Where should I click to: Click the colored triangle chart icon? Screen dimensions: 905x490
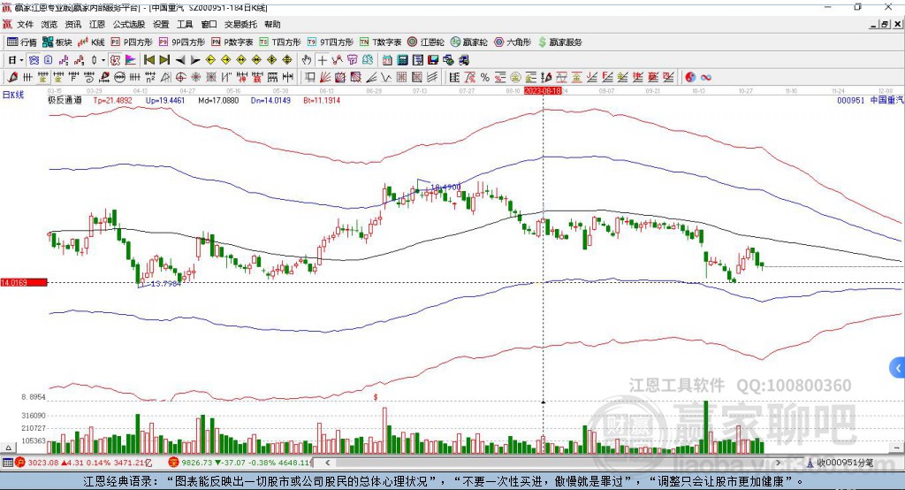tap(131, 60)
